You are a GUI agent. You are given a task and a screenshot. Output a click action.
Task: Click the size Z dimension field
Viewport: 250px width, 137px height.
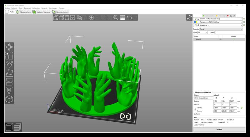tap(233, 111)
